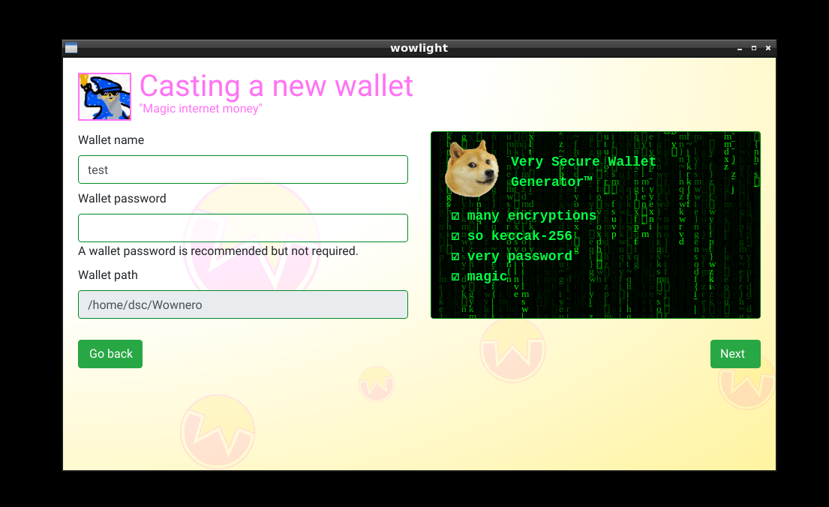Click the "magic" checkmark
This screenshot has height=507, width=829.
pyautogui.click(x=455, y=277)
